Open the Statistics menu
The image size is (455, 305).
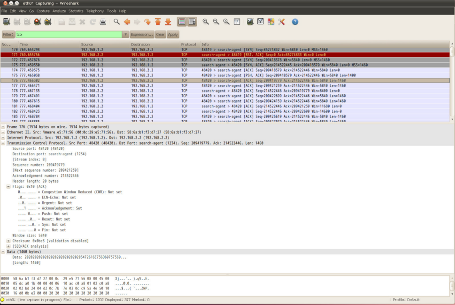coord(76,11)
